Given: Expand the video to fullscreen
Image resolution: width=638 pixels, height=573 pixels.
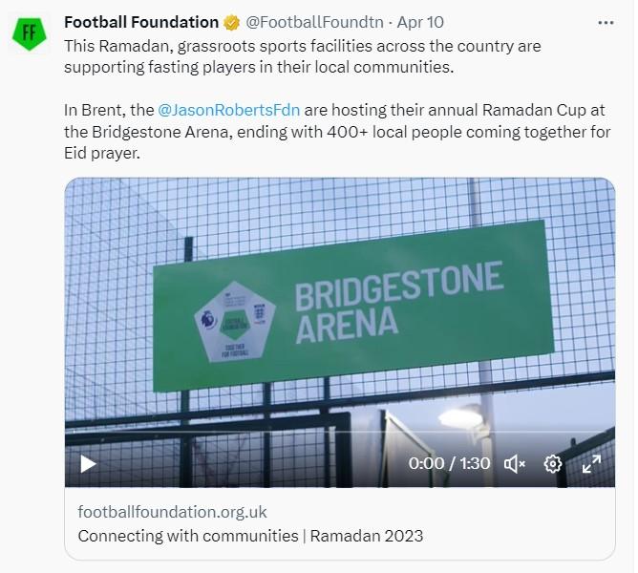Looking at the screenshot, I should tap(591, 464).
